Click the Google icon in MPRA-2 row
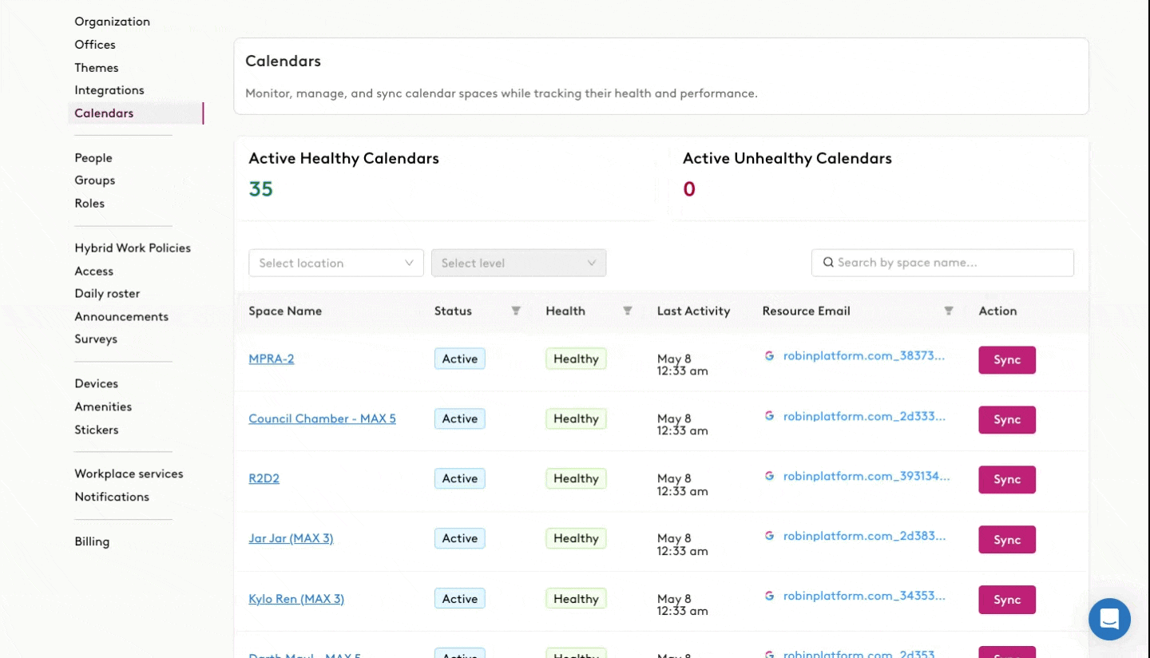 (769, 356)
